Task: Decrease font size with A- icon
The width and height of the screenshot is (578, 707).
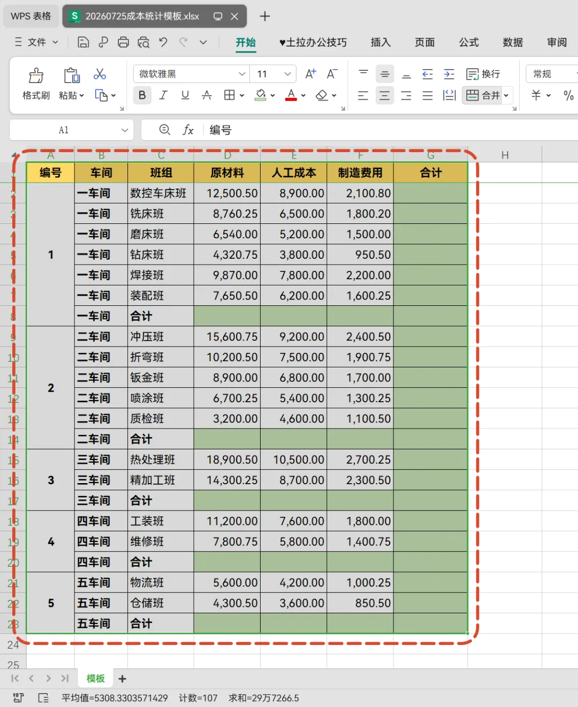Action: pyautogui.click(x=332, y=74)
